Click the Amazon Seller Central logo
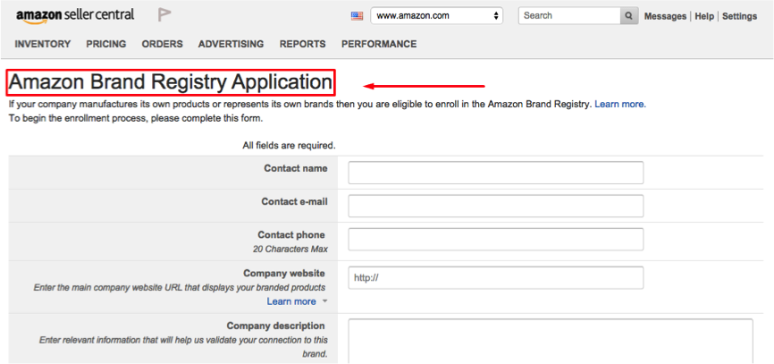The image size is (774, 364). (x=75, y=15)
